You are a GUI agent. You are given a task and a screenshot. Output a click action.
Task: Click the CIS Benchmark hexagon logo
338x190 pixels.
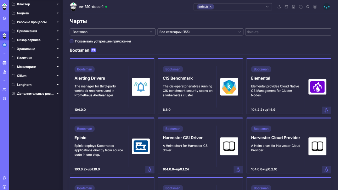229,87
